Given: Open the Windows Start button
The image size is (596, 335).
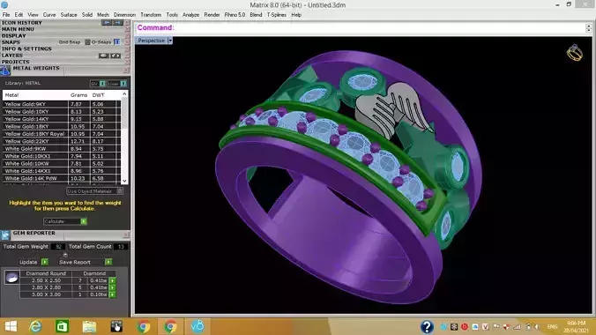Looking at the screenshot, I should [11, 327].
